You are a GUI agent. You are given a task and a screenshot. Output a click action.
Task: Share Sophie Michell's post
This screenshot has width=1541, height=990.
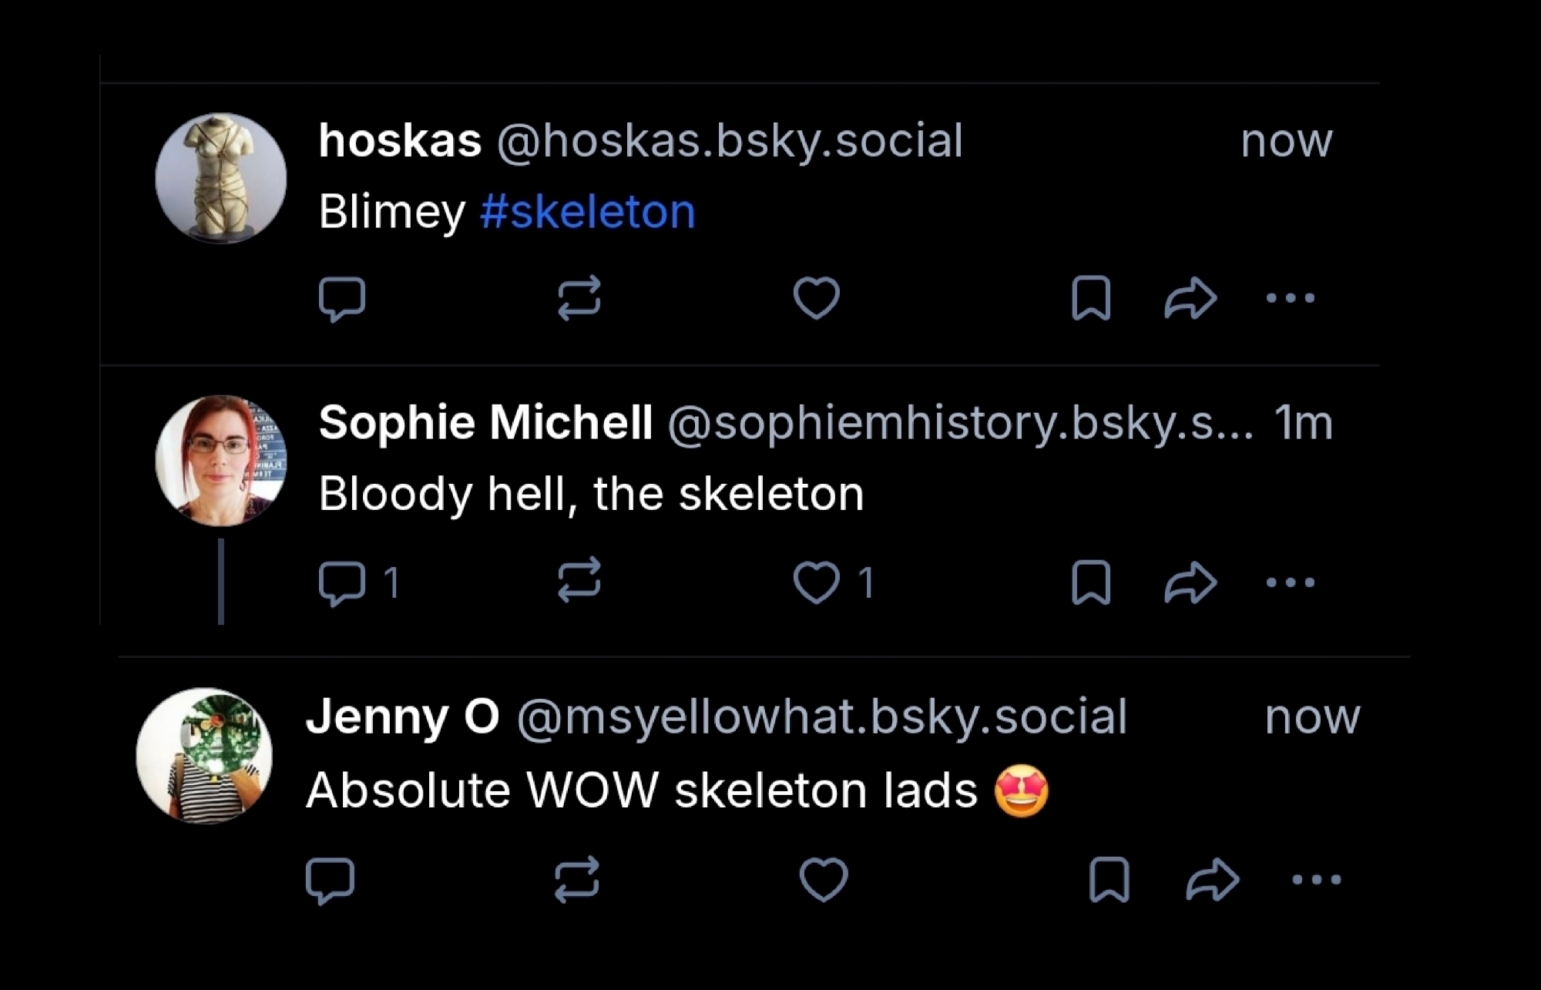click(x=1190, y=582)
